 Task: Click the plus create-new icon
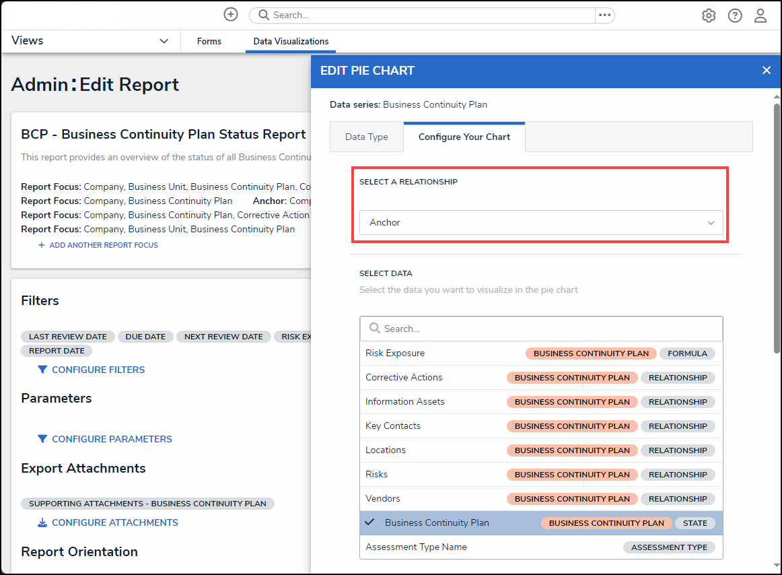pos(230,15)
